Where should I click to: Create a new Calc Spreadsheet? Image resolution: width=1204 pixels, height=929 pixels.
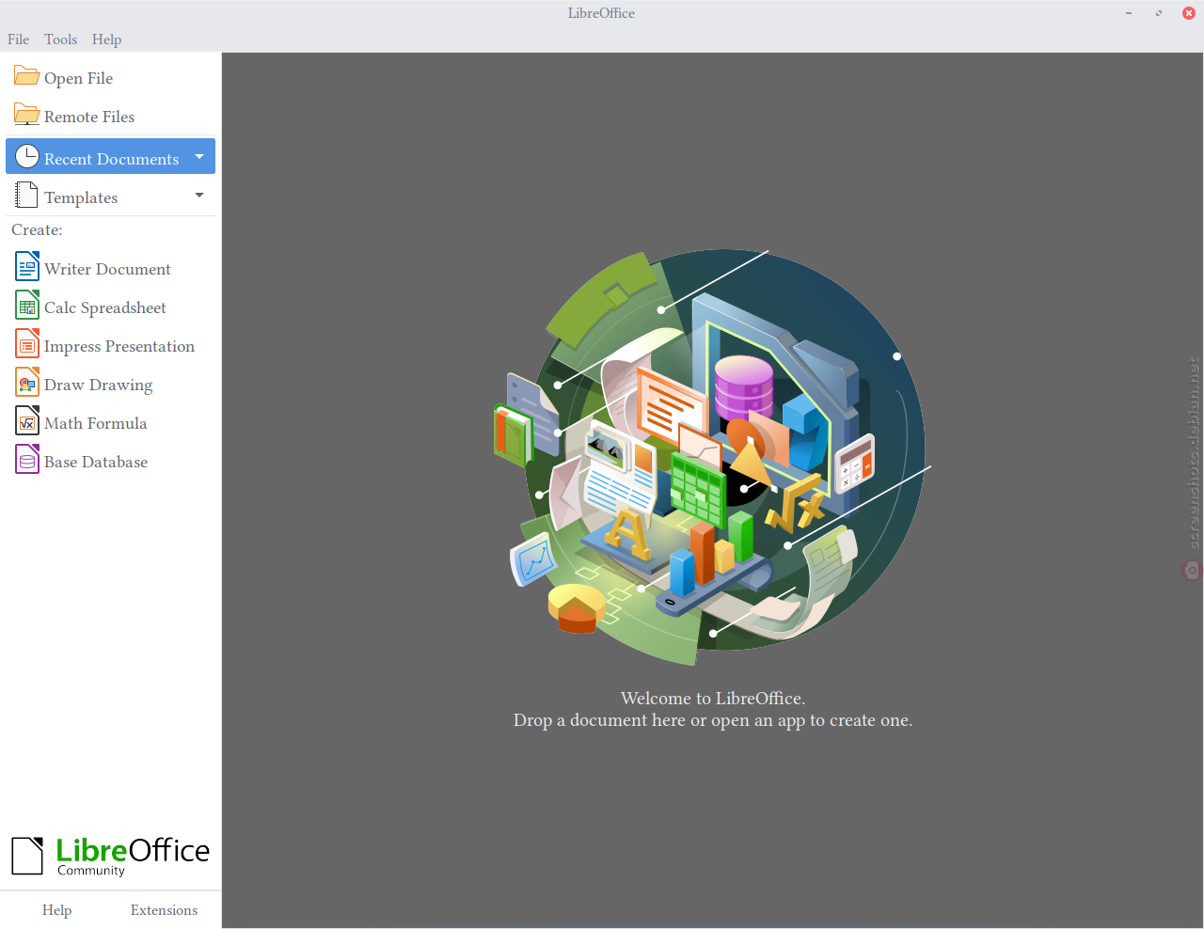[110, 307]
